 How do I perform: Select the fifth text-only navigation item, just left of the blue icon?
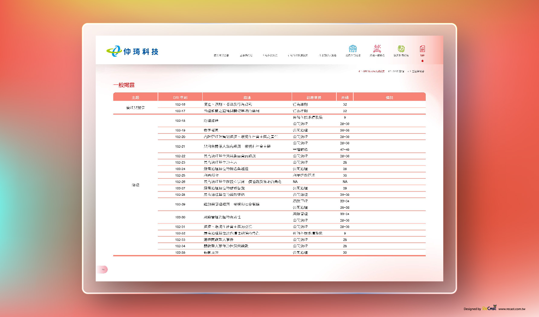point(328,56)
